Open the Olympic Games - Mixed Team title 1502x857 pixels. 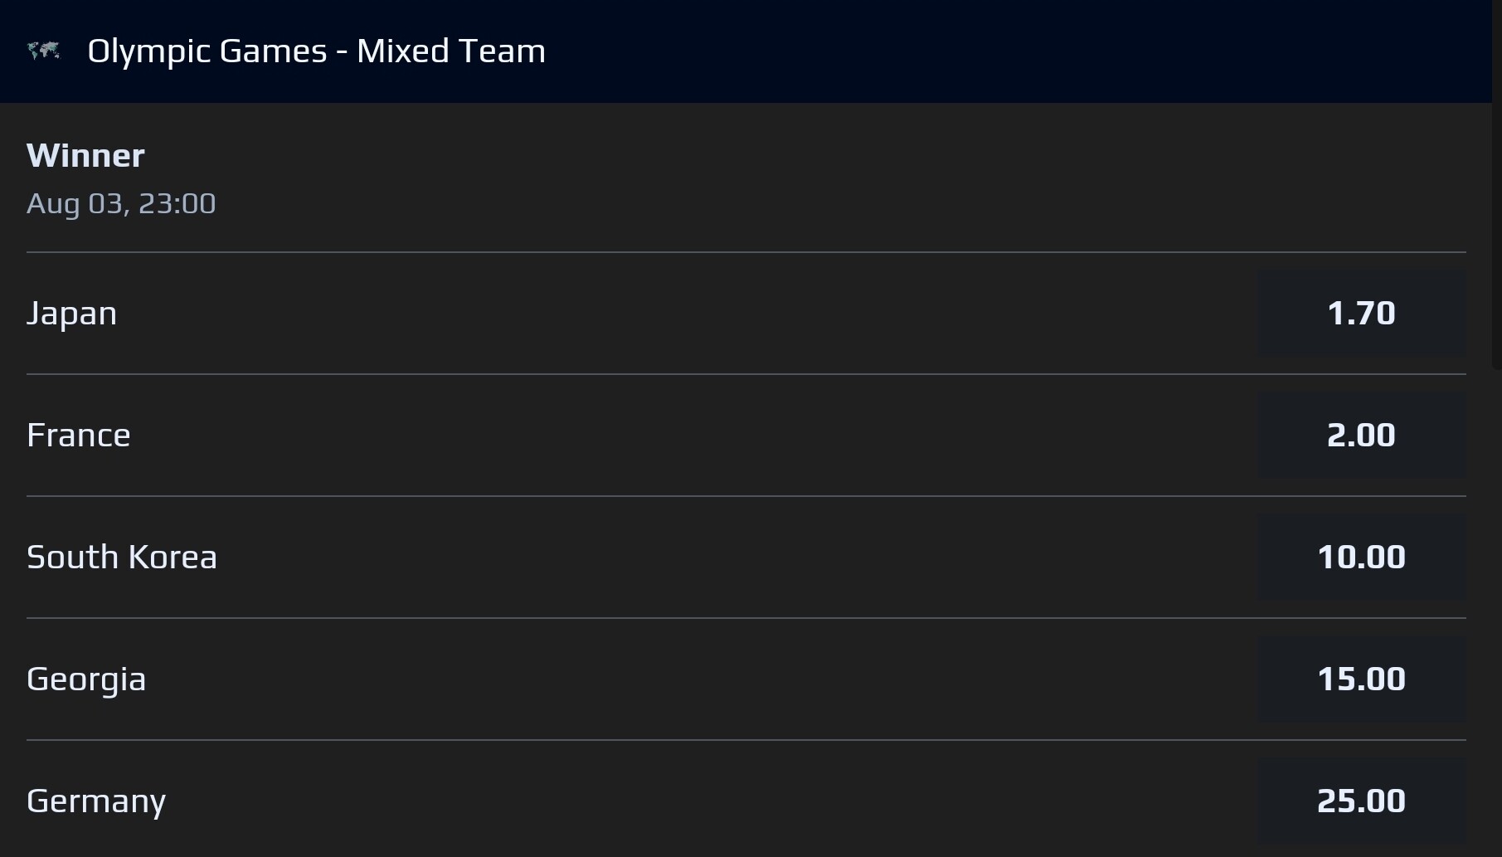[316, 51]
